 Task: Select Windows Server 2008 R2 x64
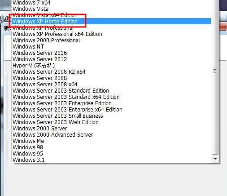pos(112,72)
